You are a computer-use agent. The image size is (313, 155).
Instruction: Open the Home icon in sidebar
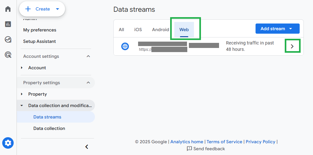click(8, 9)
